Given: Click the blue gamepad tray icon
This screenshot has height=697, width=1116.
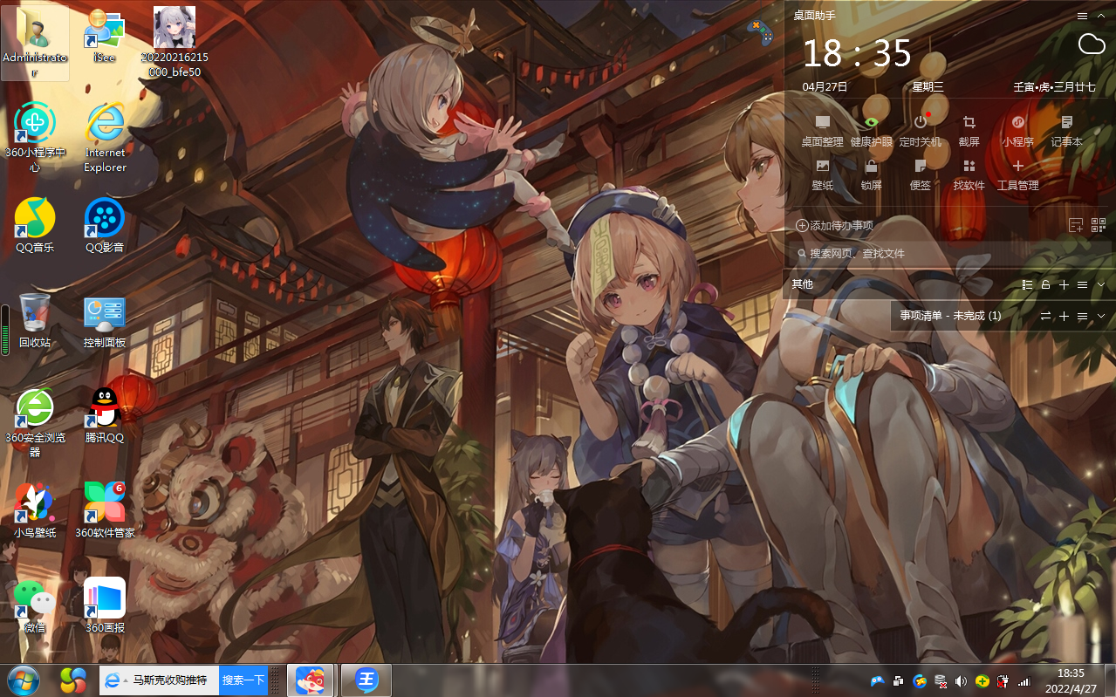Looking at the screenshot, I should pyautogui.click(x=878, y=681).
